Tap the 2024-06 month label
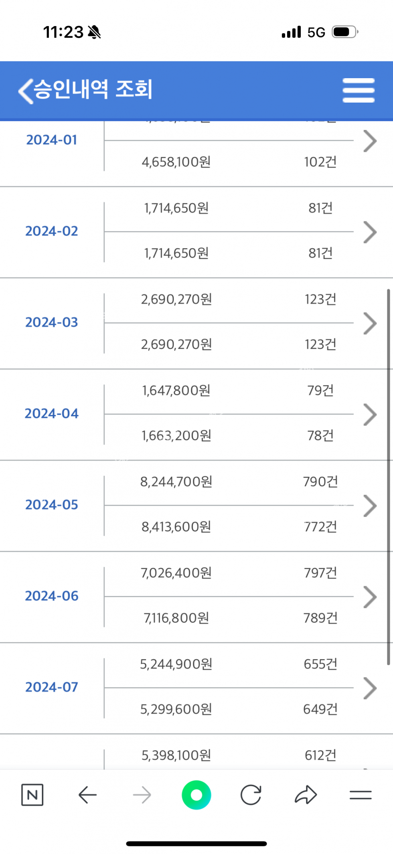This screenshot has height=854, width=393. click(x=52, y=596)
